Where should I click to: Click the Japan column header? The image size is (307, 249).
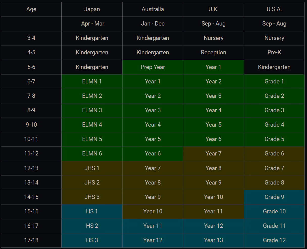[92, 9]
